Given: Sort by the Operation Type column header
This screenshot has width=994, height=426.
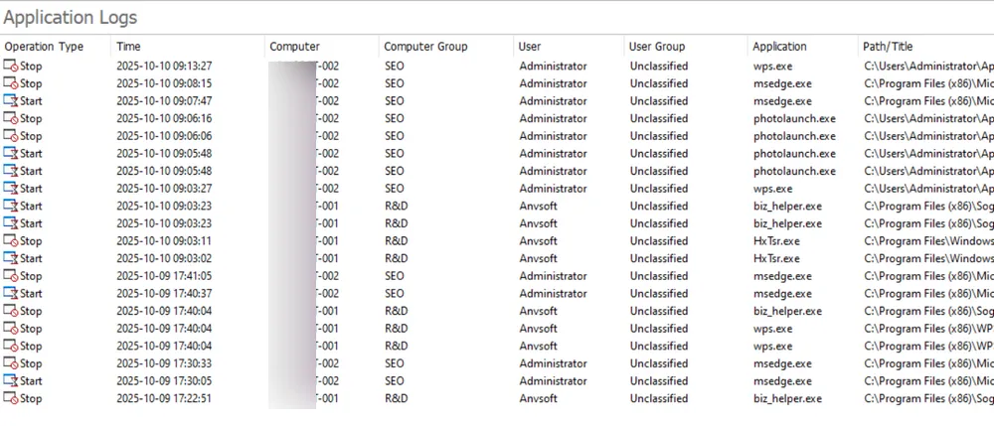Looking at the screenshot, I should coord(44,47).
